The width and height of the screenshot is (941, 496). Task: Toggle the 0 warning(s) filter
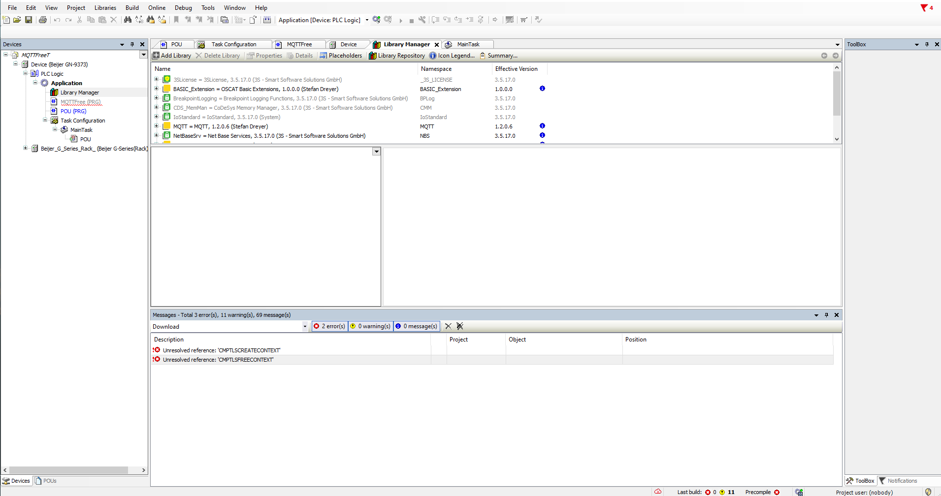point(370,326)
